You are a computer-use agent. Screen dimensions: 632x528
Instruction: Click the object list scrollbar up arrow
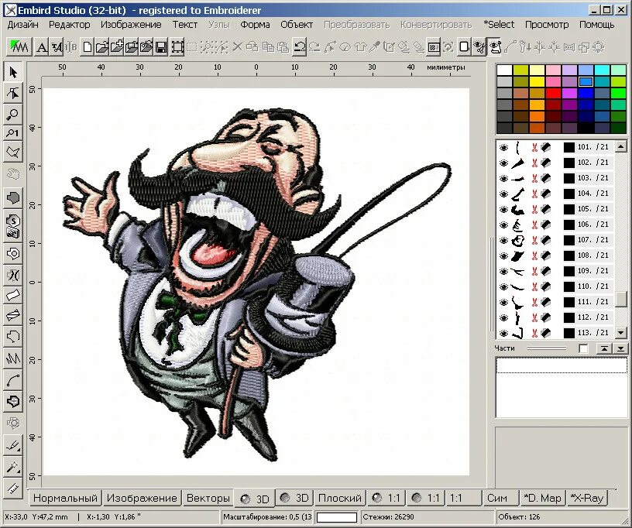click(620, 147)
